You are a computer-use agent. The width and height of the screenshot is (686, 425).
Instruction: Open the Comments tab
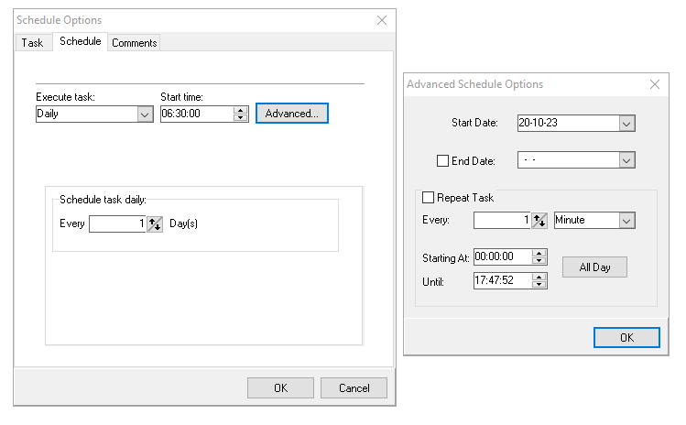pyautogui.click(x=135, y=43)
